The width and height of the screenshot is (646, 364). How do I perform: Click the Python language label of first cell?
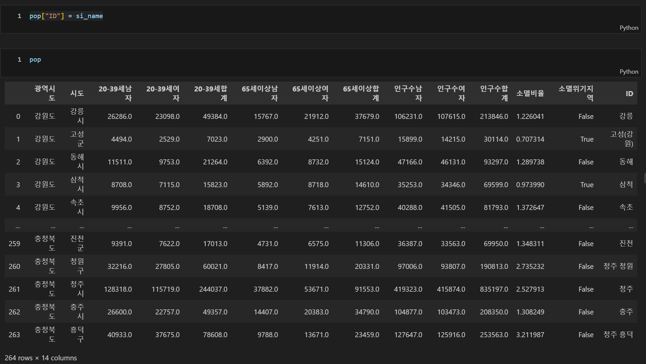[629, 28]
